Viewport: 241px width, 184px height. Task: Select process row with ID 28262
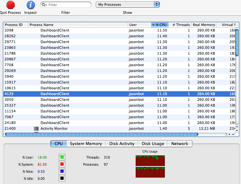pyautogui.click(x=120, y=36)
